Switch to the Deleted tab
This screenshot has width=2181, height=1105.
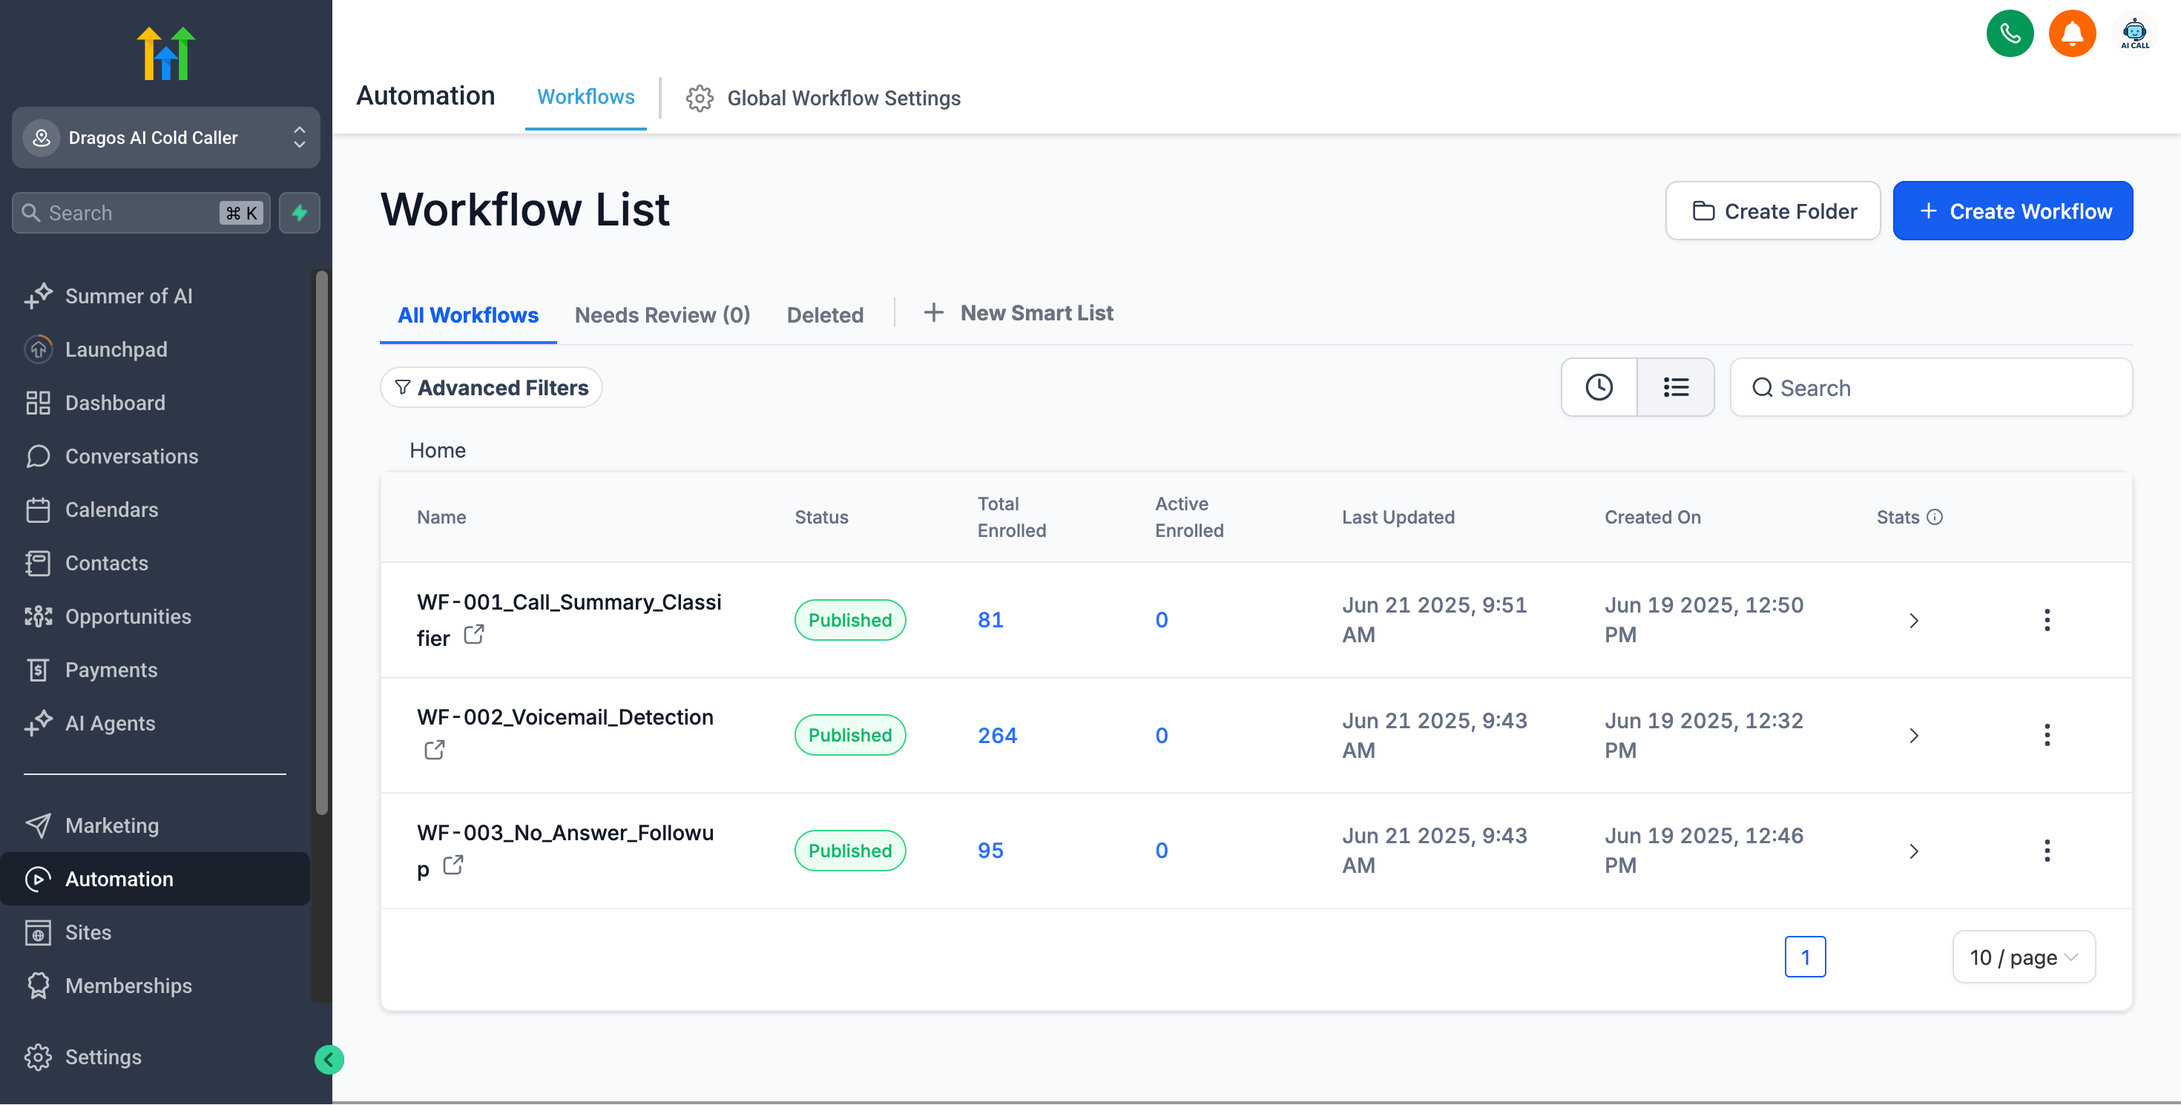coord(825,314)
